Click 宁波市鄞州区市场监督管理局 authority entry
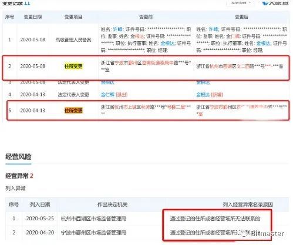293x245 pixels. [x=93, y=233]
